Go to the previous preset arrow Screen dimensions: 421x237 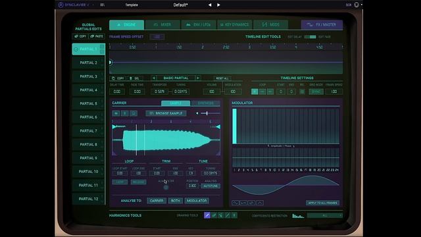coord(210,5)
